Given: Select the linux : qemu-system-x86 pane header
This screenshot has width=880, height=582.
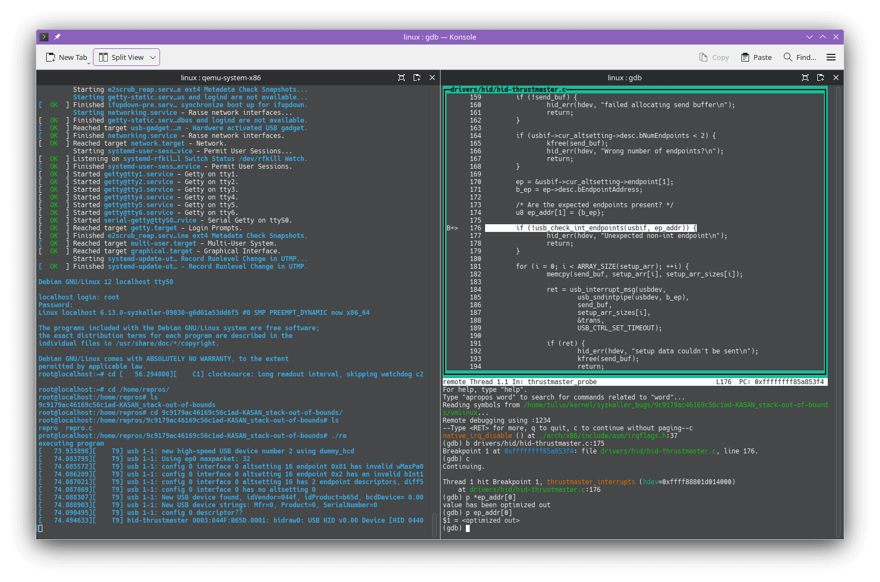Looking at the screenshot, I should (x=221, y=77).
